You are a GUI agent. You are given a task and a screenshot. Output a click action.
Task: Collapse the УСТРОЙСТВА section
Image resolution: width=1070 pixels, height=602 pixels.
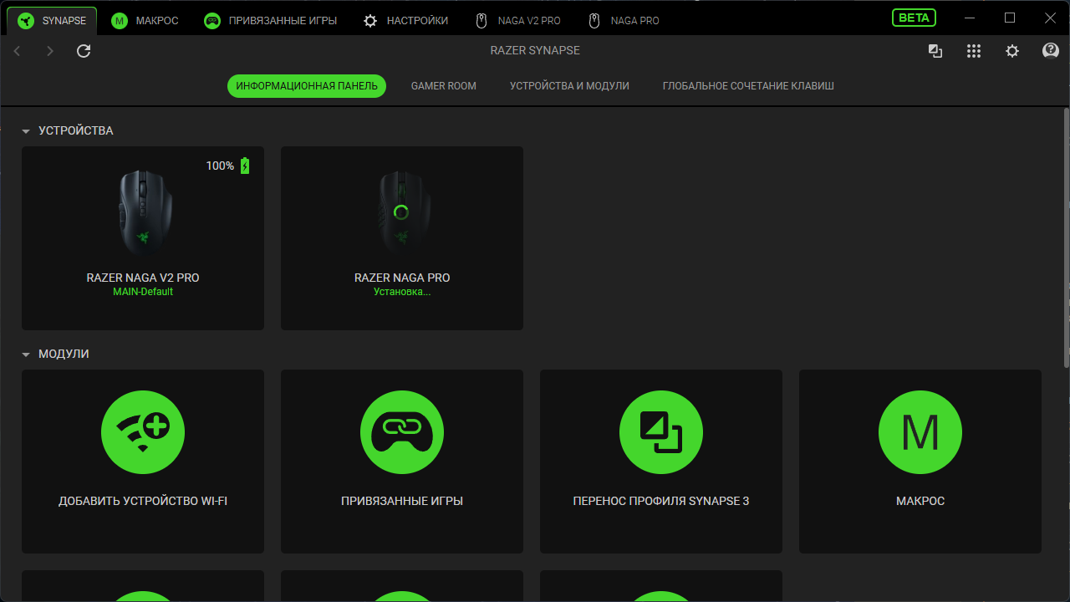point(26,131)
